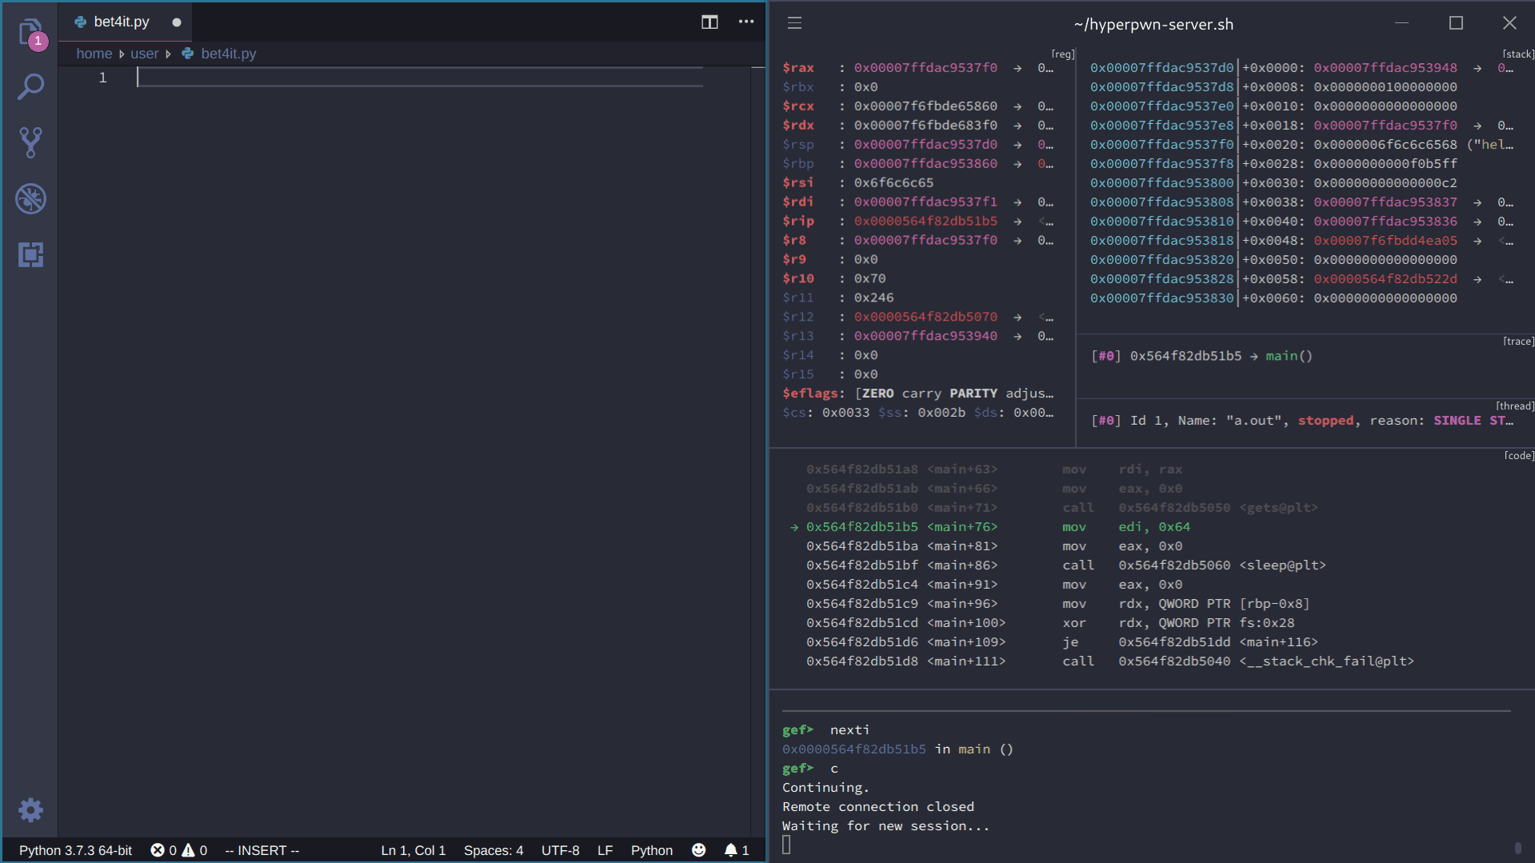Click Ln 1, Col 1 position indicator
The image size is (1535, 863).
click(413, 850)
